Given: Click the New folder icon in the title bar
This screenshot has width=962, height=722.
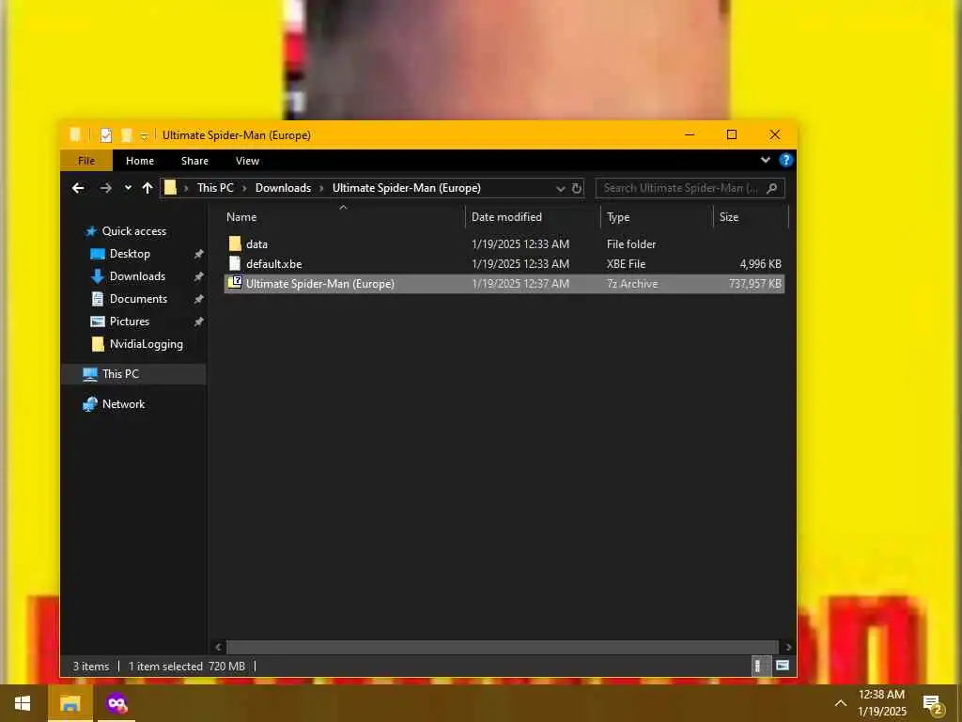Looking at the screenshot, I should (x=127, y=135).
